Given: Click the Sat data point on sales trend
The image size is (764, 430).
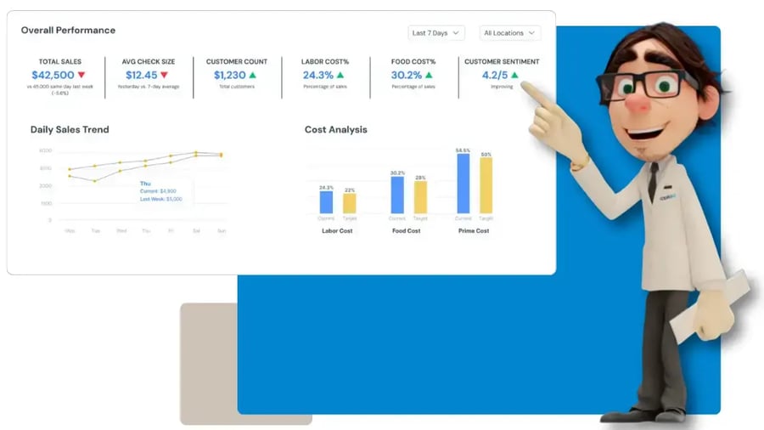Looking at the screenshot, I should (196, 154).
